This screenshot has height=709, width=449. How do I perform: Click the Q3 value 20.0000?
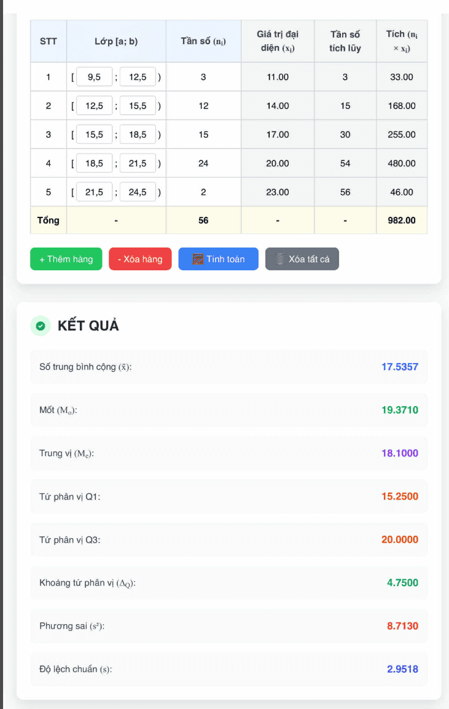(400, 539)
